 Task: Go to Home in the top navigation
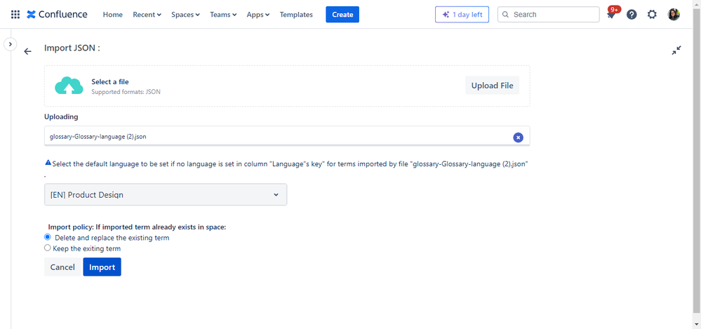pos(113,14)
